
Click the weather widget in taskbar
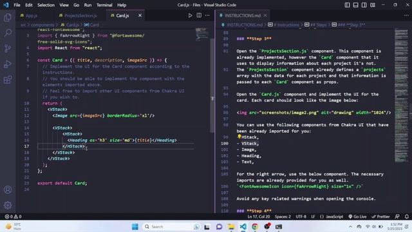click(x=14, y=226)
